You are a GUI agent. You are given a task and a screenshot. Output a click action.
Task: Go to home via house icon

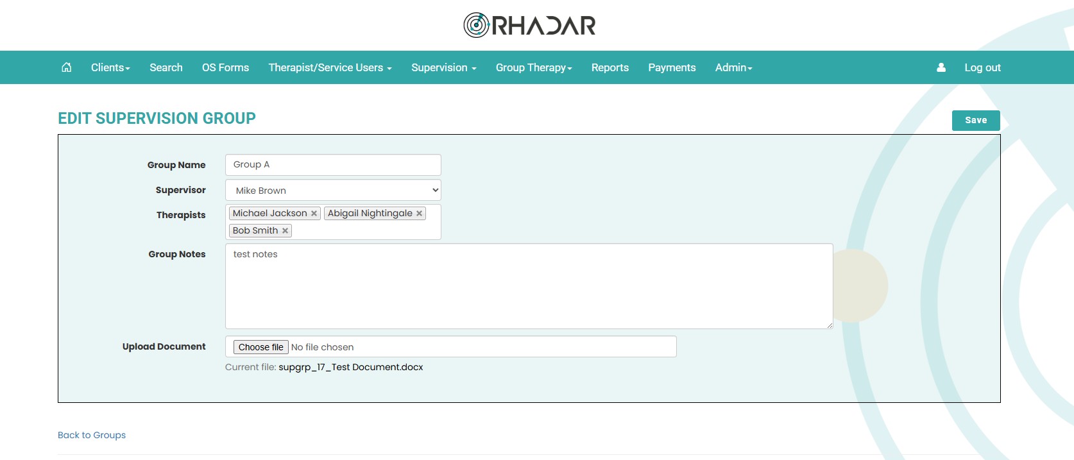(66, 67)
